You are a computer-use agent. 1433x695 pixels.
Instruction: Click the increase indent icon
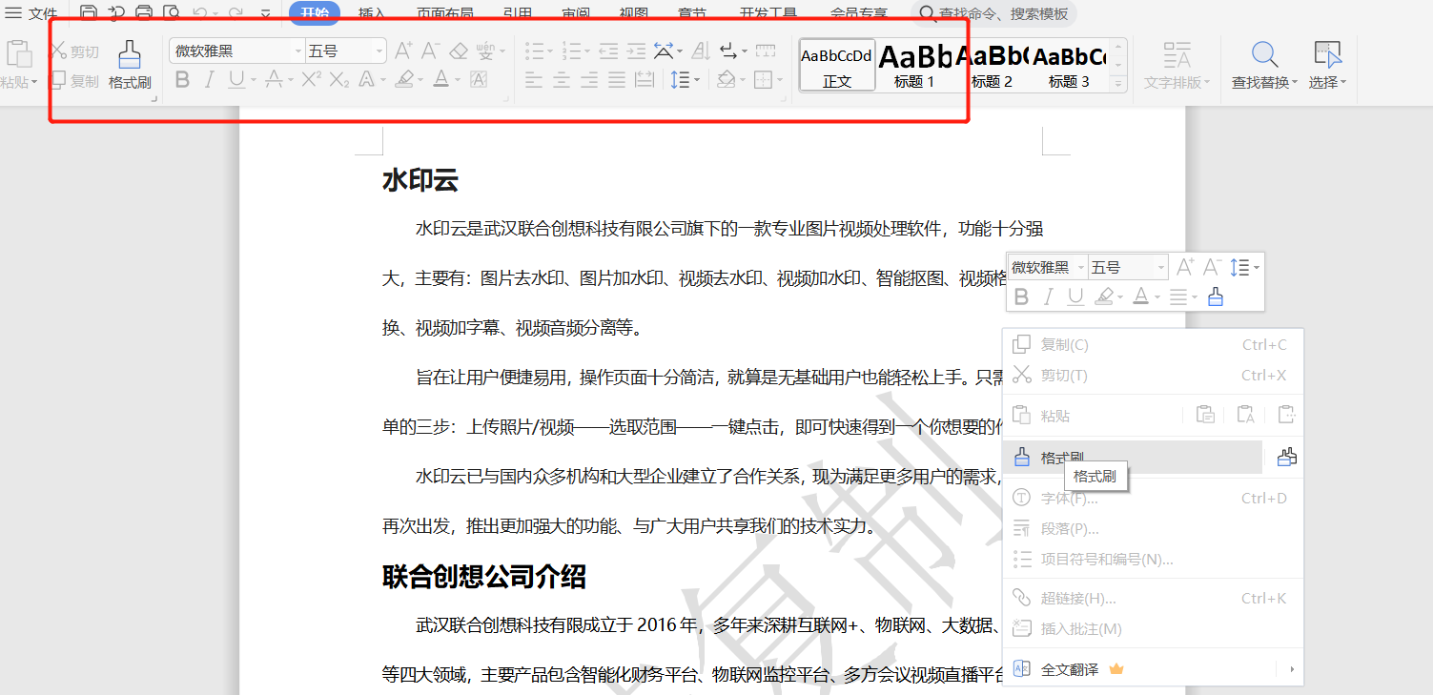tap(636, 51)
